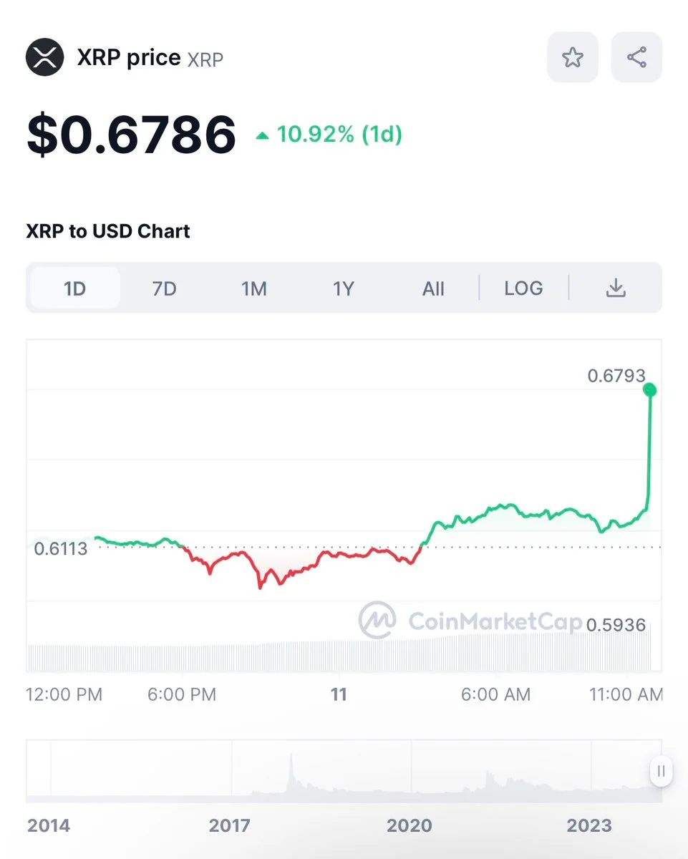Select the All time range

(433, 288)
